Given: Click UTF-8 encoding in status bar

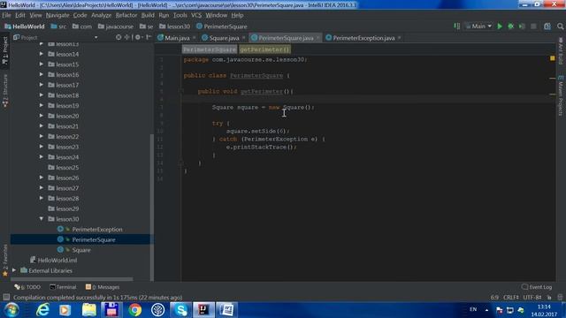Looking at the screenshot, I should (532, 298).
